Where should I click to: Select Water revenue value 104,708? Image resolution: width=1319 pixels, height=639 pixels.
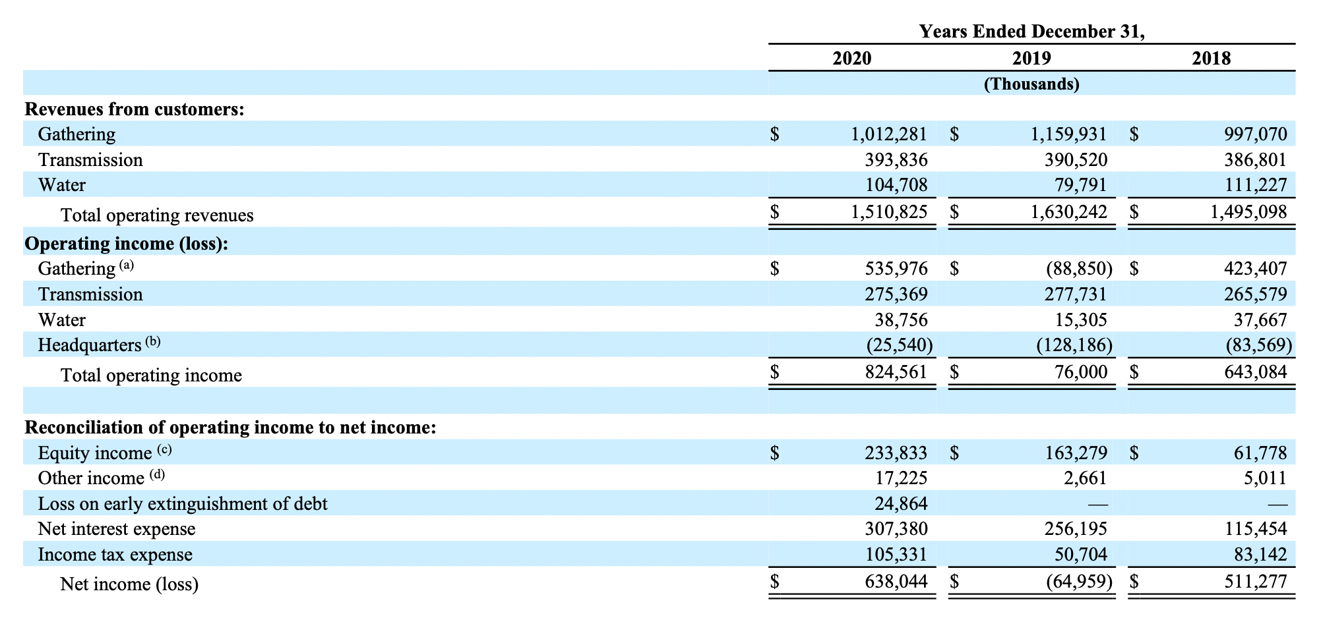896,185
